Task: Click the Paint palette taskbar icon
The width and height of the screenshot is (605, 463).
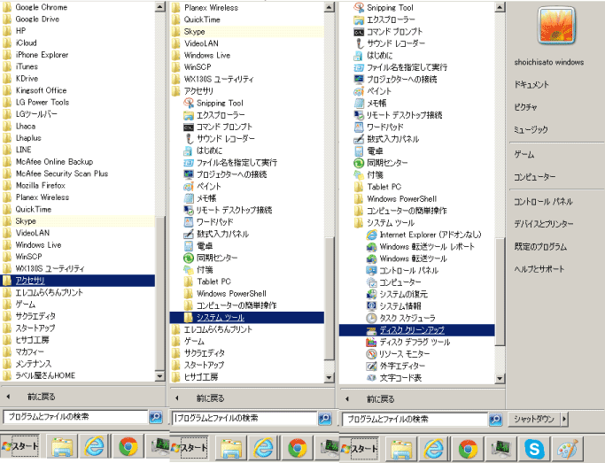Action: (x=568, y=448)
